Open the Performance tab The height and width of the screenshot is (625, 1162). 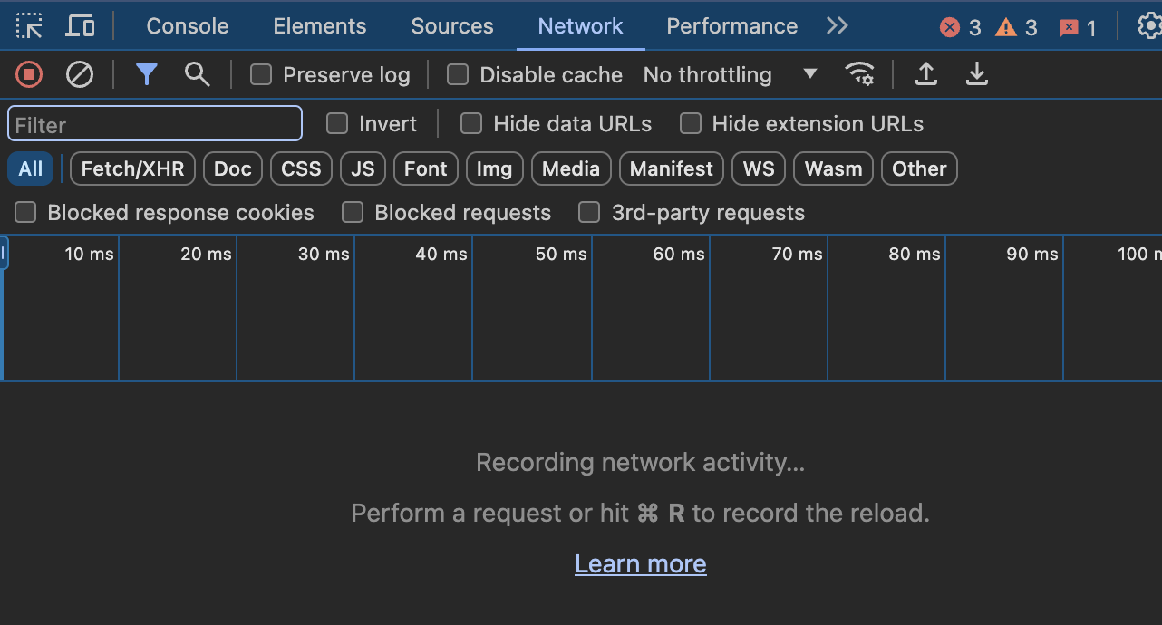pyautogui.click(x=731, y=26)
